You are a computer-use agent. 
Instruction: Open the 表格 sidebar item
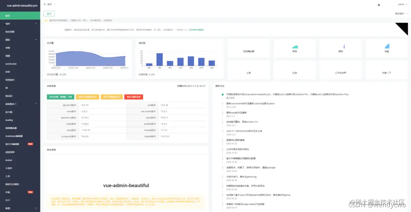(x=20, y=48)
